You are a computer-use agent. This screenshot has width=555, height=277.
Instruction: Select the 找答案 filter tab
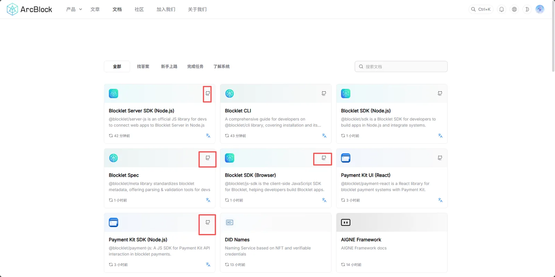(143, 67)
